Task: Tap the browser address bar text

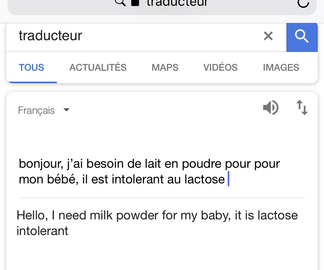Action: click(x=177, y=3)
